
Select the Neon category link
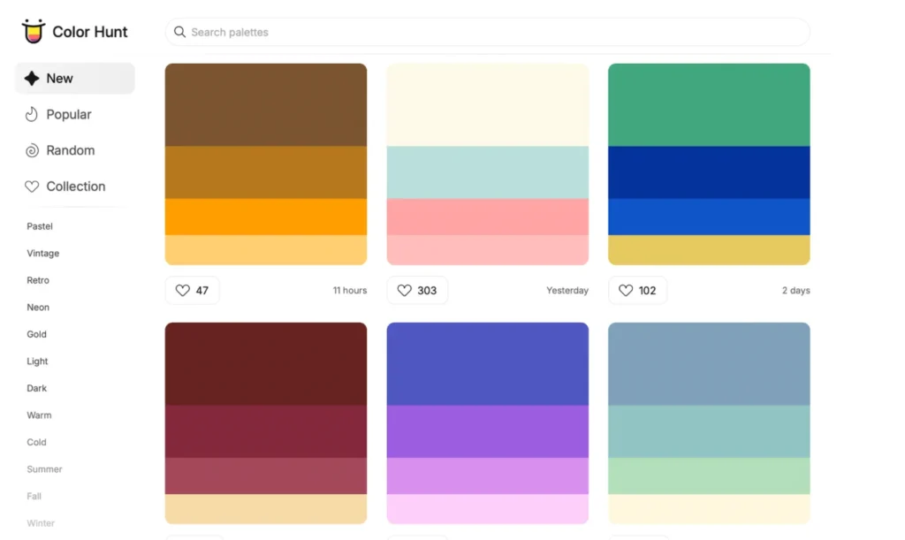click(x=38, y=308)
